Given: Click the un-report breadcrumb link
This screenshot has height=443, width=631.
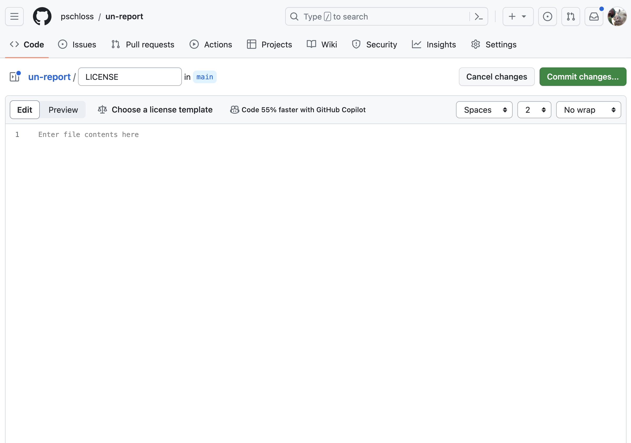Looking at the screenshot, I should point(49,77).
